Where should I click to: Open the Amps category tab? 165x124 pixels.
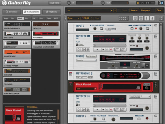[x=6, y=18]
